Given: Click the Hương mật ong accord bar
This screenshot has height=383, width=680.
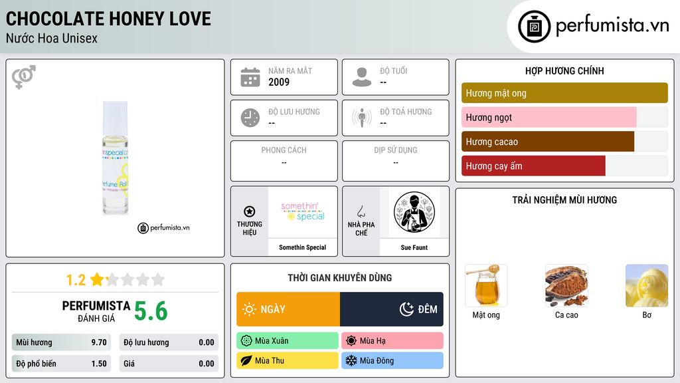Looking at the screenshot, I should [x=564, y=93].
